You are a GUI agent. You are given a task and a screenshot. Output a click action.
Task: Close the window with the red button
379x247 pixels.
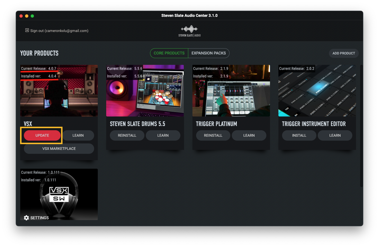point(21,16)
